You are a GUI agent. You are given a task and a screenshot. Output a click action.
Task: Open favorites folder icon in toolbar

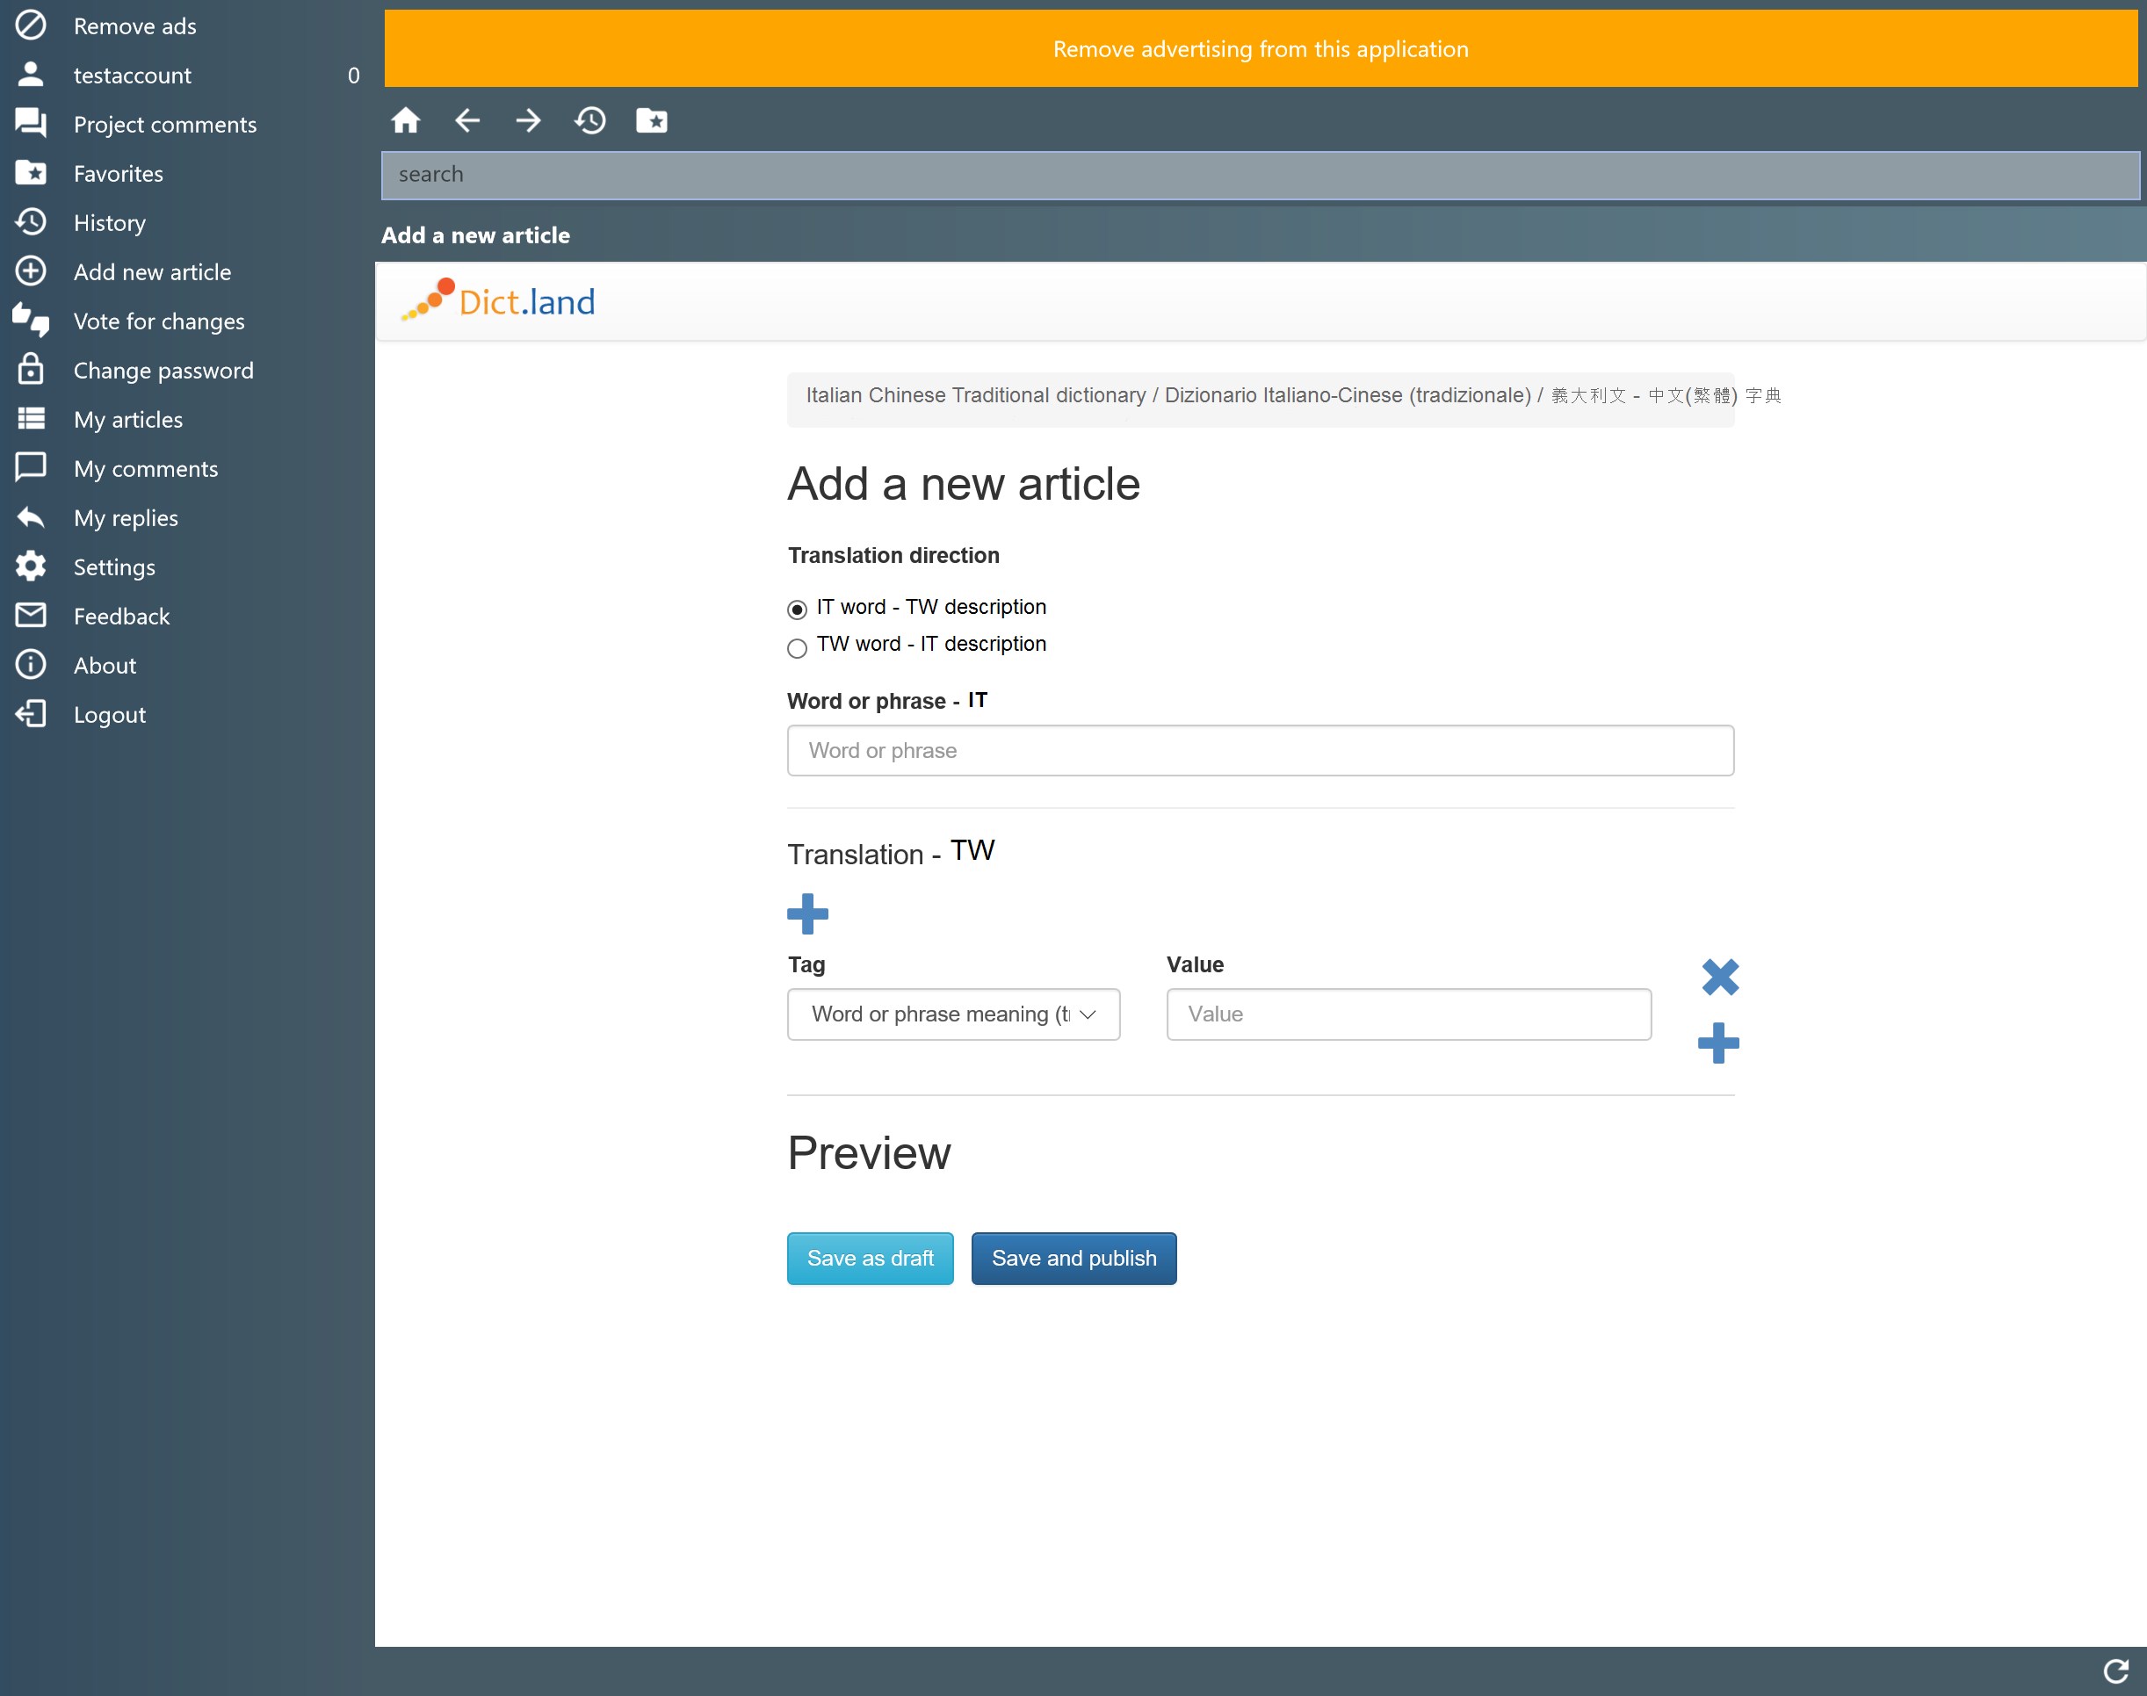point(652,120)
